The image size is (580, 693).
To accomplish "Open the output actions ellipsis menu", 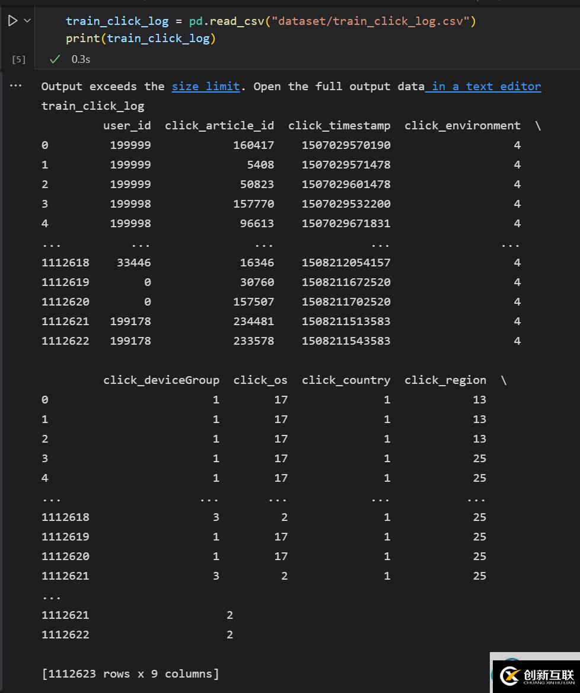I will pos(16,86).
